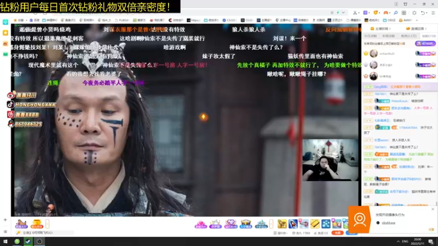Screen dimensions: 438x246
Task: Click the green mail sidebar icon
Action: [5, 54]
